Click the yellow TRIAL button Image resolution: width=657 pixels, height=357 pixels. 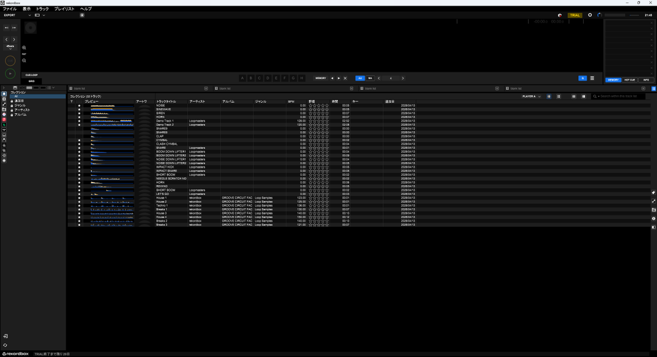point(575,15)
